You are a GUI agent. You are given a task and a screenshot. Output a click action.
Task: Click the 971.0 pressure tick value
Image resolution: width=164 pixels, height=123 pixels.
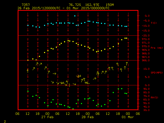pyautogui.click(x=146, y=43)
